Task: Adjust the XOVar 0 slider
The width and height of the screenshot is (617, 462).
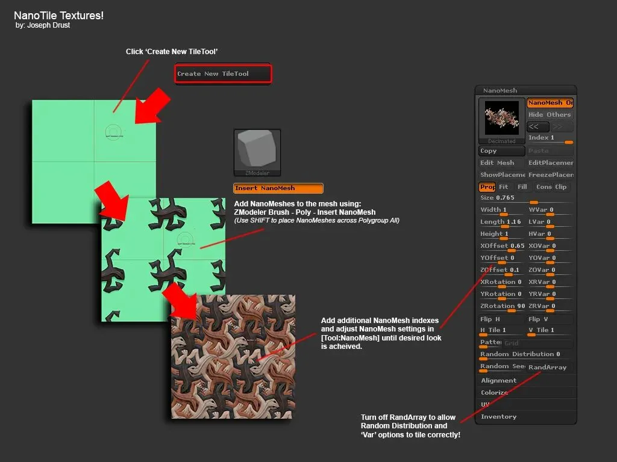Action: click(x=550, y=247)
